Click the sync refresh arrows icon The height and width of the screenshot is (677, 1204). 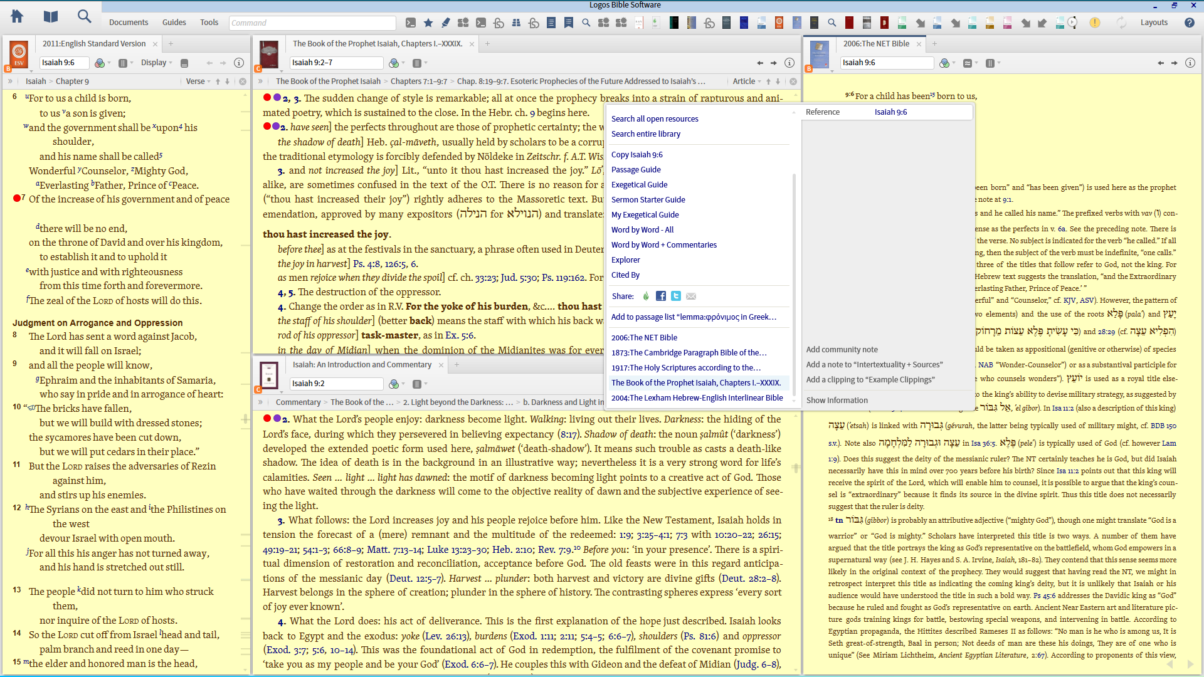[1121, 23]
